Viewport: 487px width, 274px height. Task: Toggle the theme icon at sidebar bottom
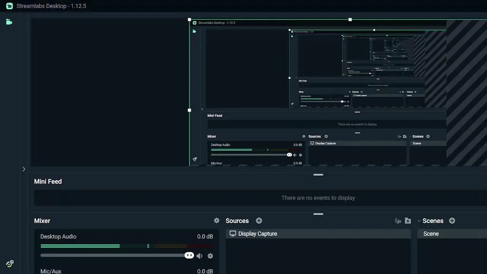[x=10, y=263]
